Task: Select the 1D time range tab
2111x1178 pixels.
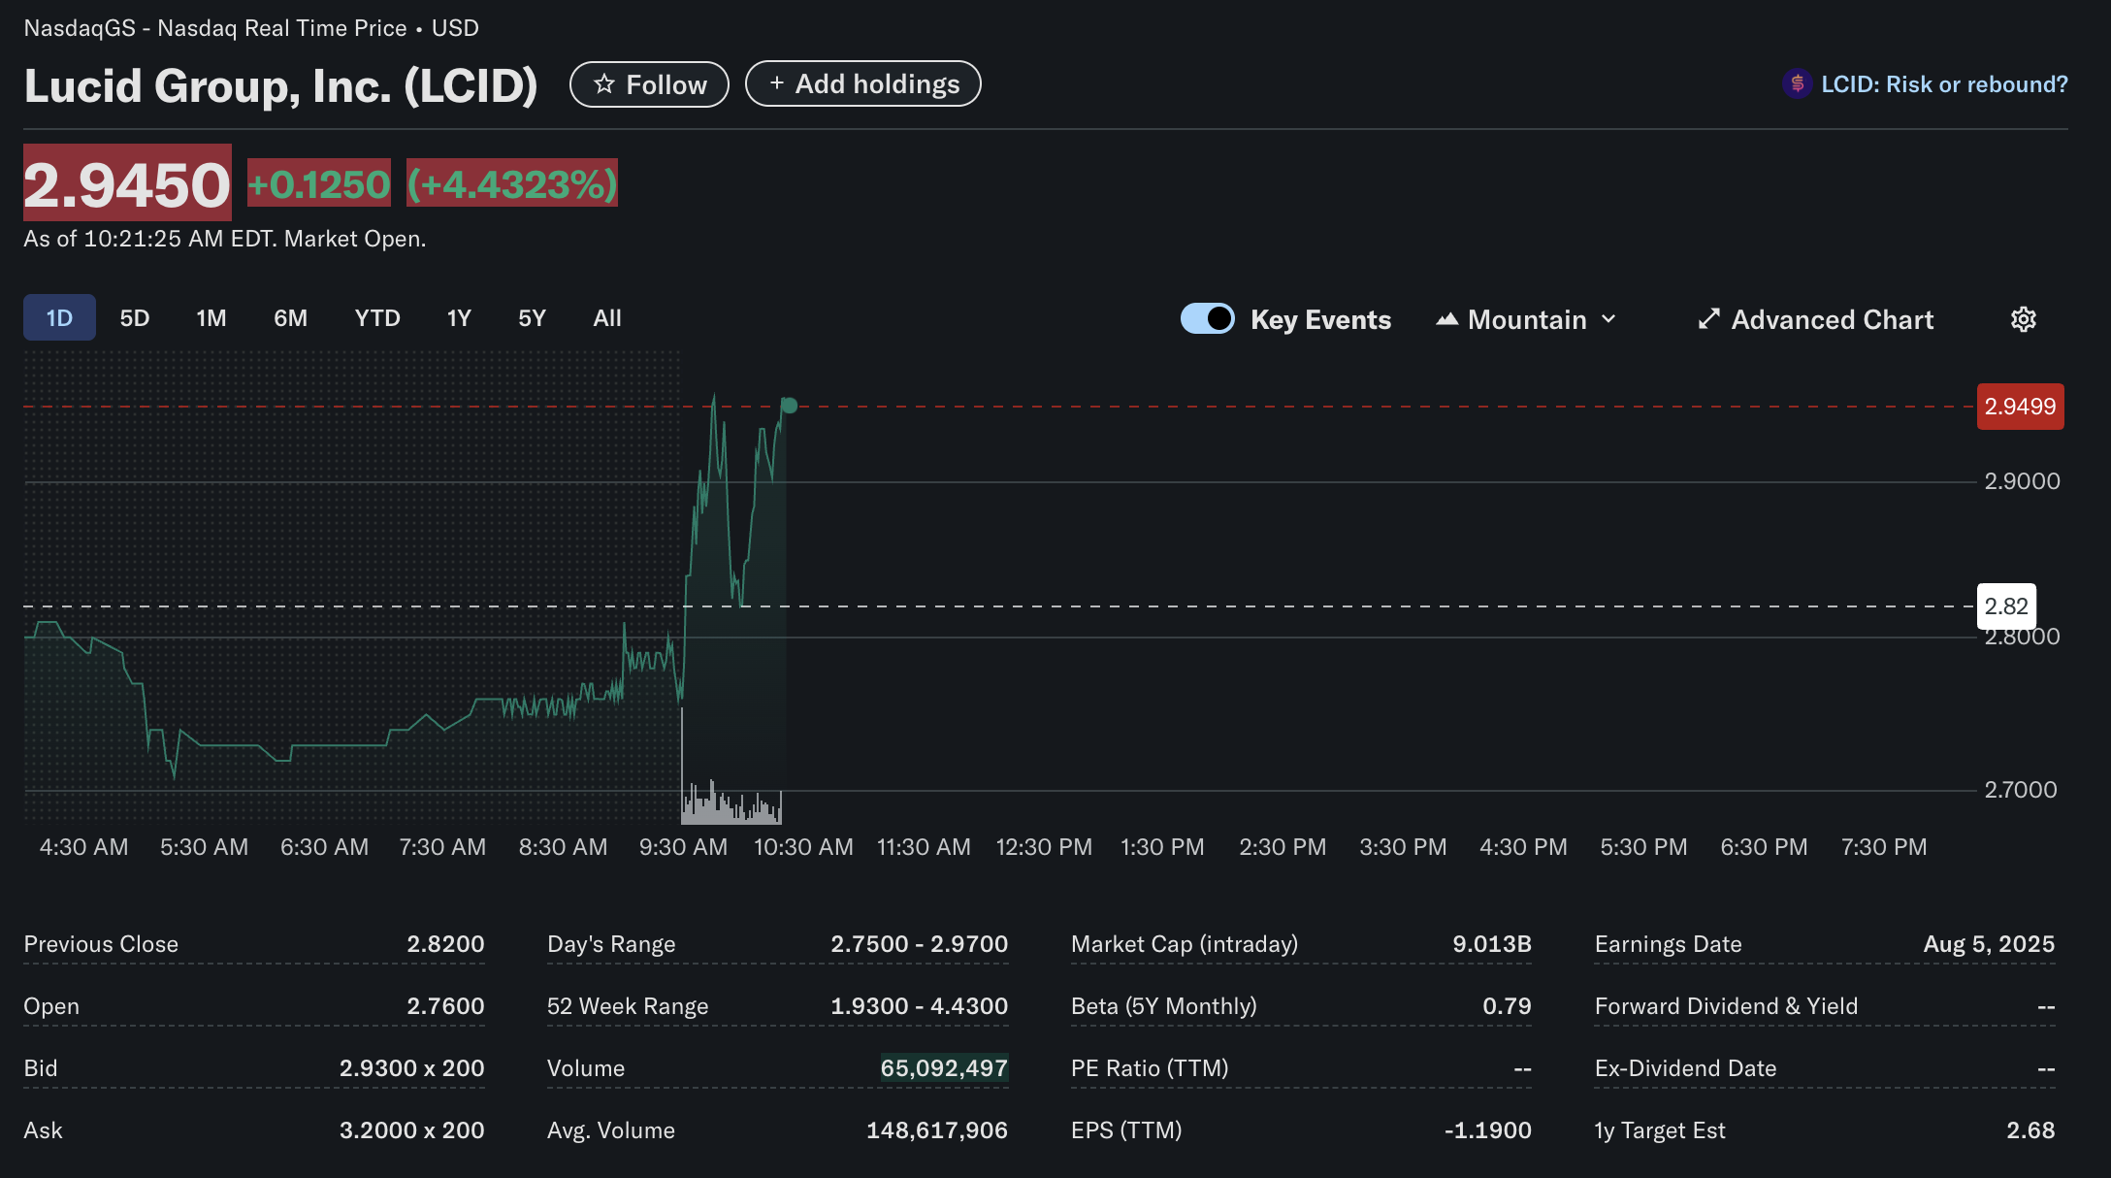Action: [59, 317]
